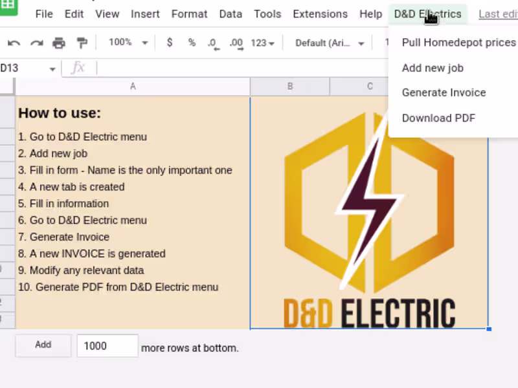The image size is (518, 388).
Task: Select the D&D Electric logo image
Action: click(x=369, y=218)
